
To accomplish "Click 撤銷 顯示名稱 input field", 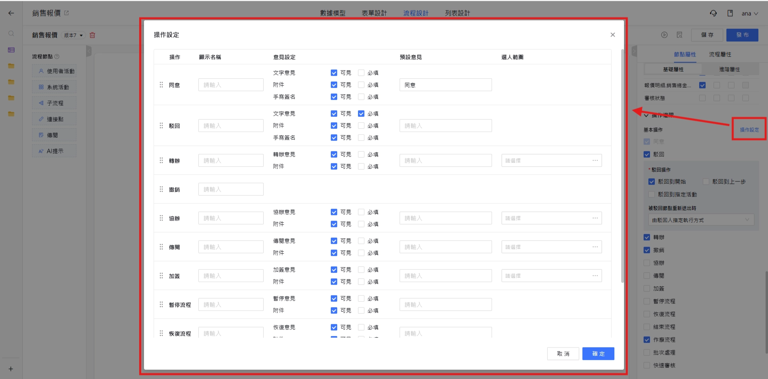I will (x=231, y=189).
